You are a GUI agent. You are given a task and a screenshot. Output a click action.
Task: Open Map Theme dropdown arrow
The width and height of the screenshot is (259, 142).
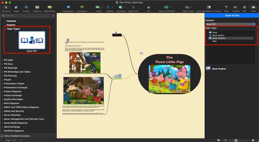pos(191,7)
